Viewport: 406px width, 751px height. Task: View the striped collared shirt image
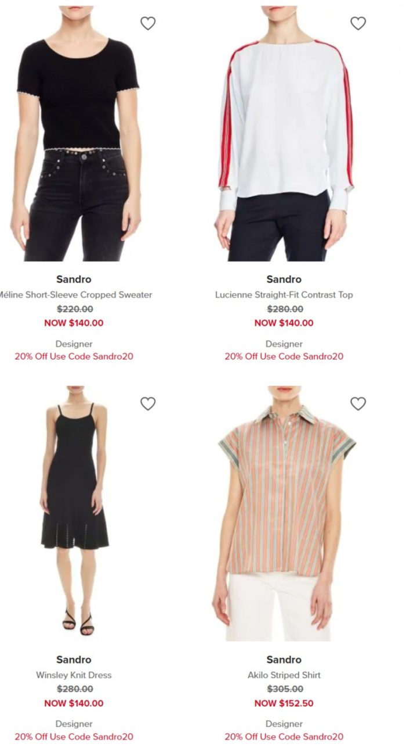click(284, 513)
